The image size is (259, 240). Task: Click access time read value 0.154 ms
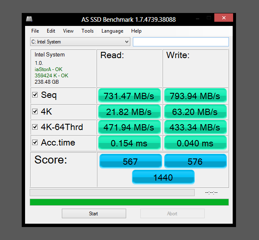tap(129, 143)
